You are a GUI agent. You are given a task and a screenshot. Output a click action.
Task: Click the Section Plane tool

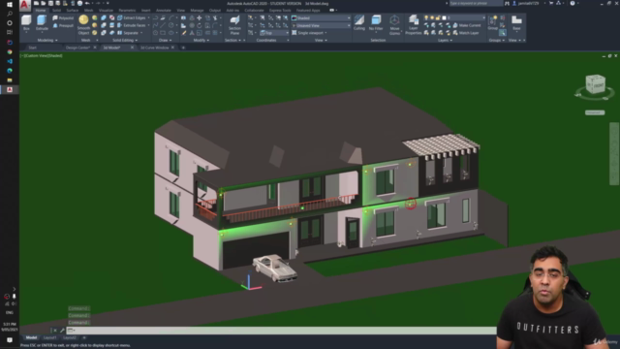pyautogui.click(x=234, y=25)
